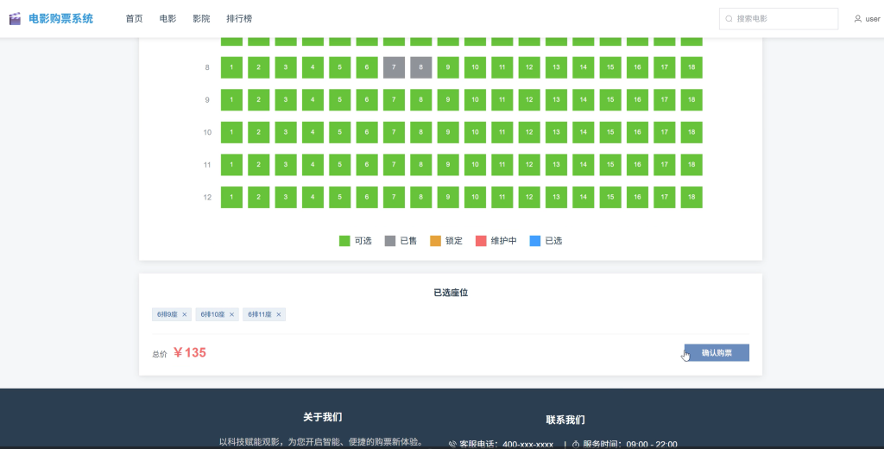Select row 9 seat 7
The image size is (884, 449).
(x=394, y=100)
